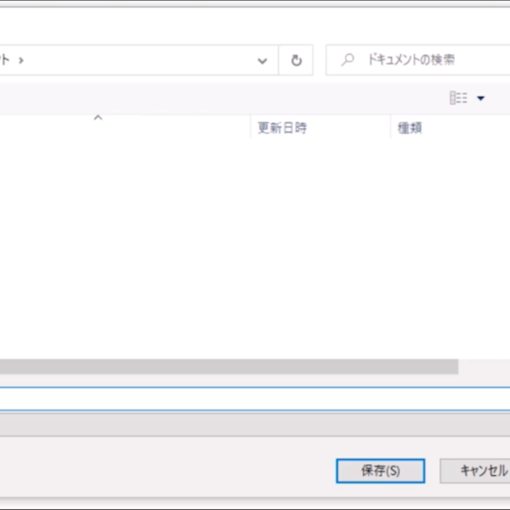Open the address bar history dropdown

click(x=263, y=60)
